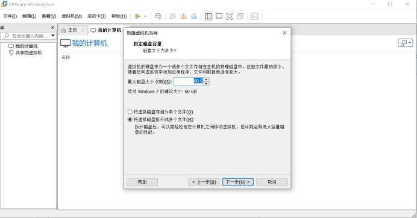Click the Send Ctrl+Alt+Del toolbar icon
The image size is (417, 218).
(x=158, y=16)
